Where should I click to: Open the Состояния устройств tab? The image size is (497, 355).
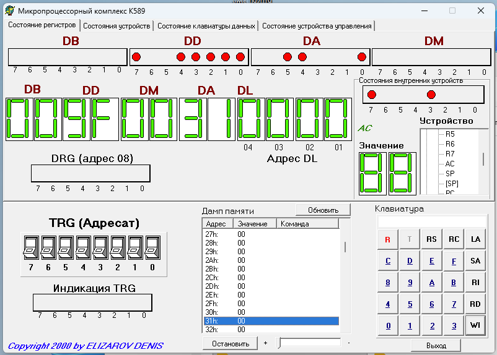117,26
